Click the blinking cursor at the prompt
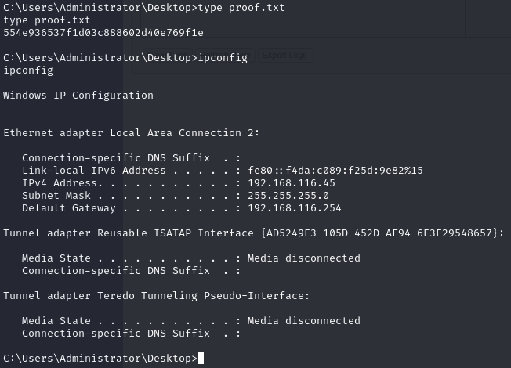Screen dimensions: 511x368 click(x=201, y=359)
